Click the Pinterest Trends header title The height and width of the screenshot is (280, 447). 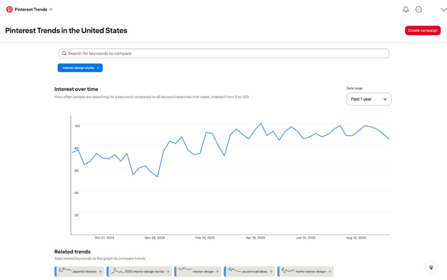(31, 9)
